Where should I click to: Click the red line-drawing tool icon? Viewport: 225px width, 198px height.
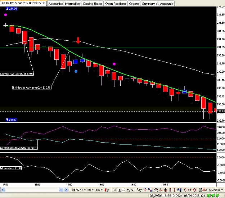145,190
